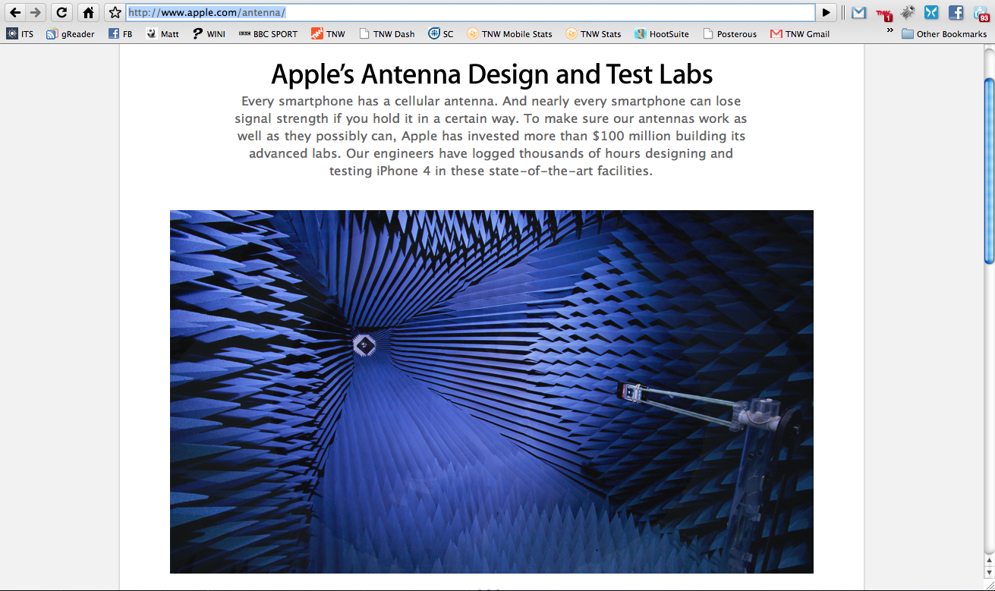995x591 pixels.
Task: Open the home page
Action: coord(89,12)
